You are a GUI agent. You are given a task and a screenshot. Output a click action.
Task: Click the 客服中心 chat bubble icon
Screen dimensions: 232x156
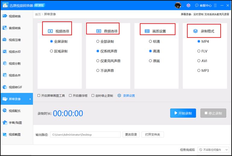click(197, 5)
